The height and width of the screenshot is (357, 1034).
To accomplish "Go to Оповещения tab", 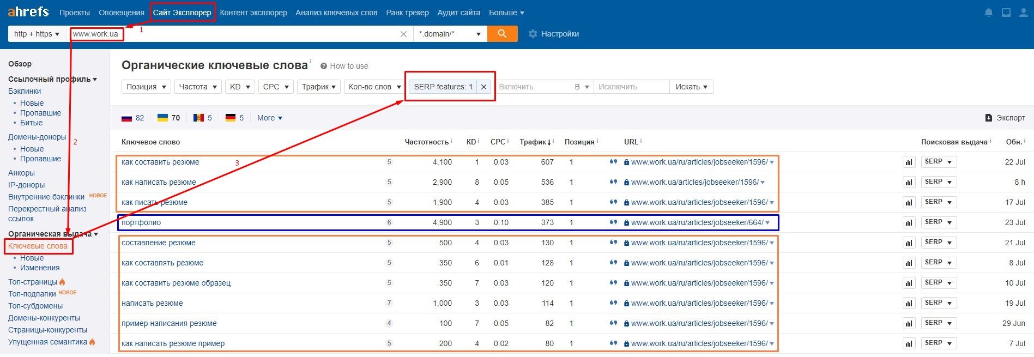I will coord(122,13).
